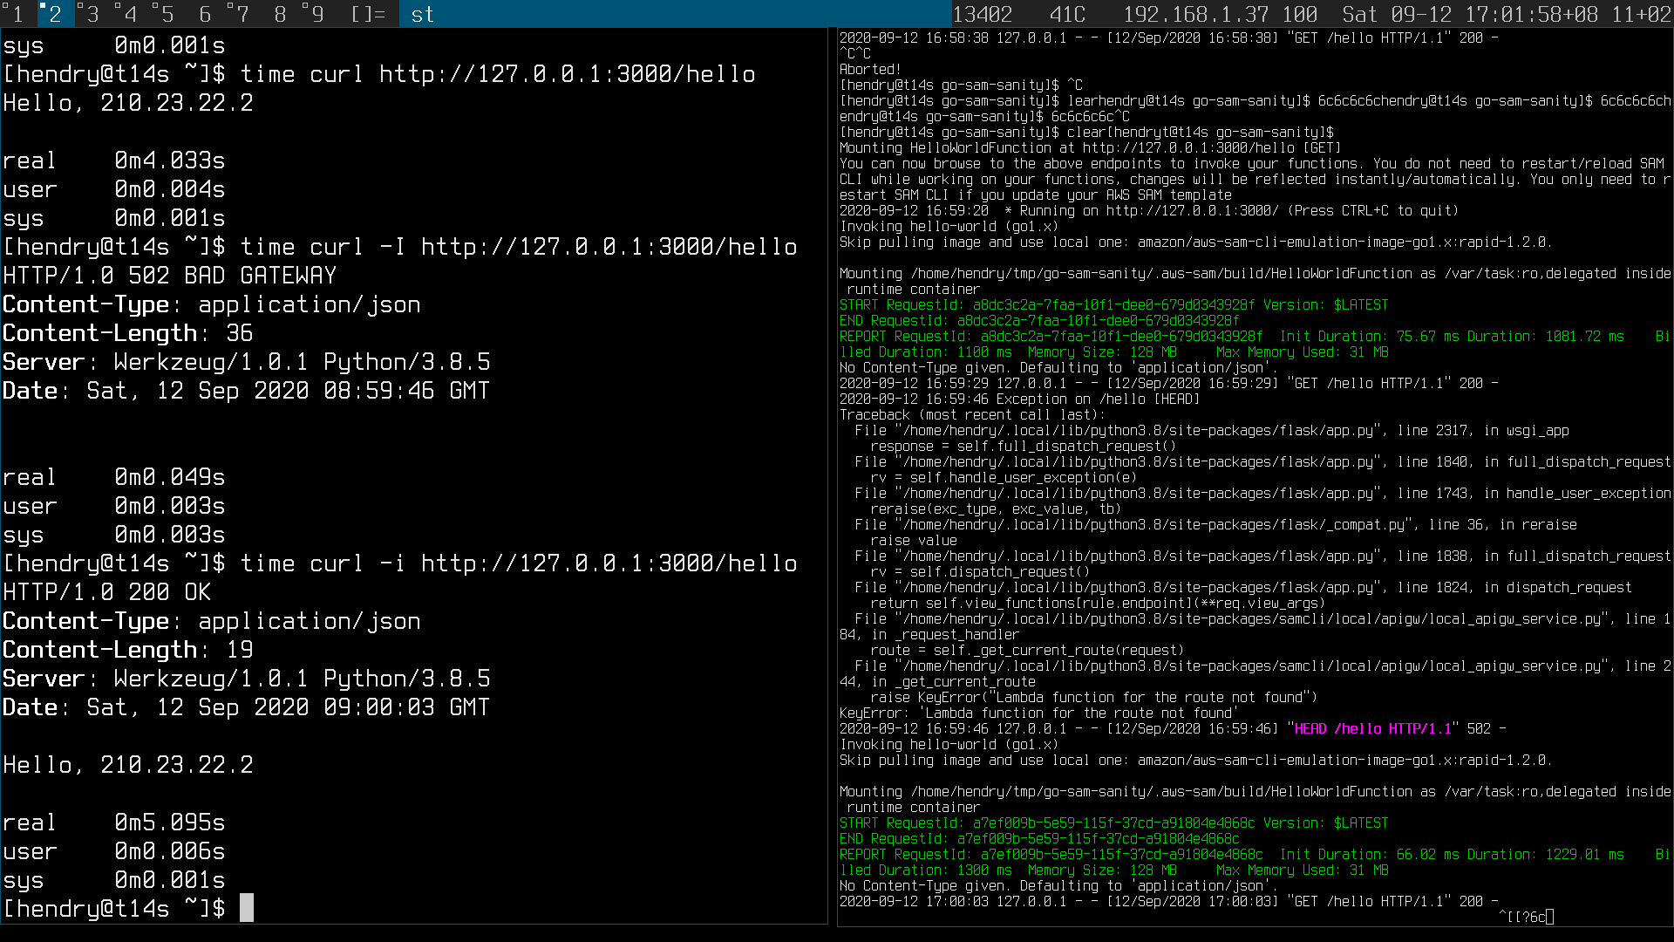Click the 'real 0m0.049s' timing line
This screenshot has height=942, width=1674.
(113, 477)
